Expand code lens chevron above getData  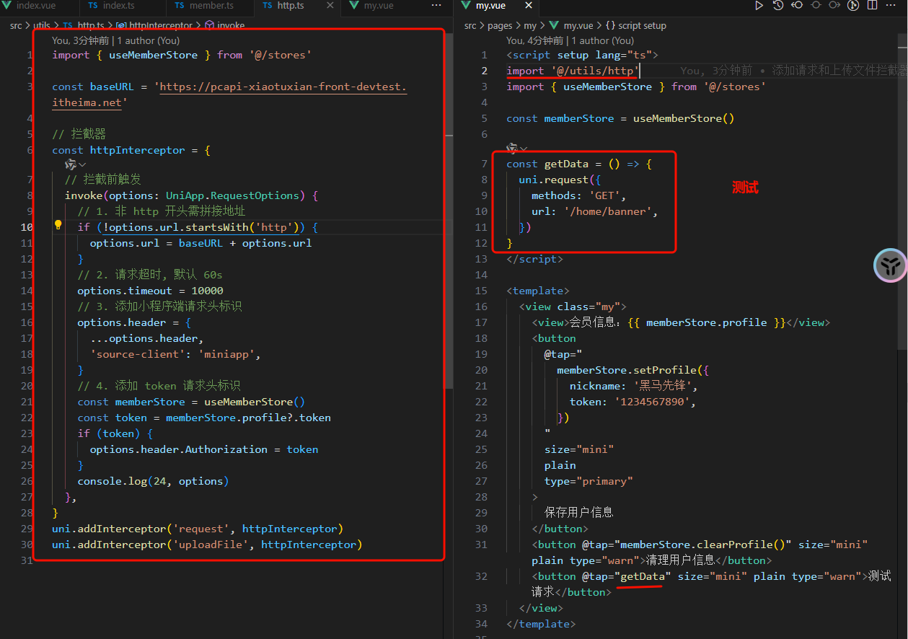click(x=524, y=149)
